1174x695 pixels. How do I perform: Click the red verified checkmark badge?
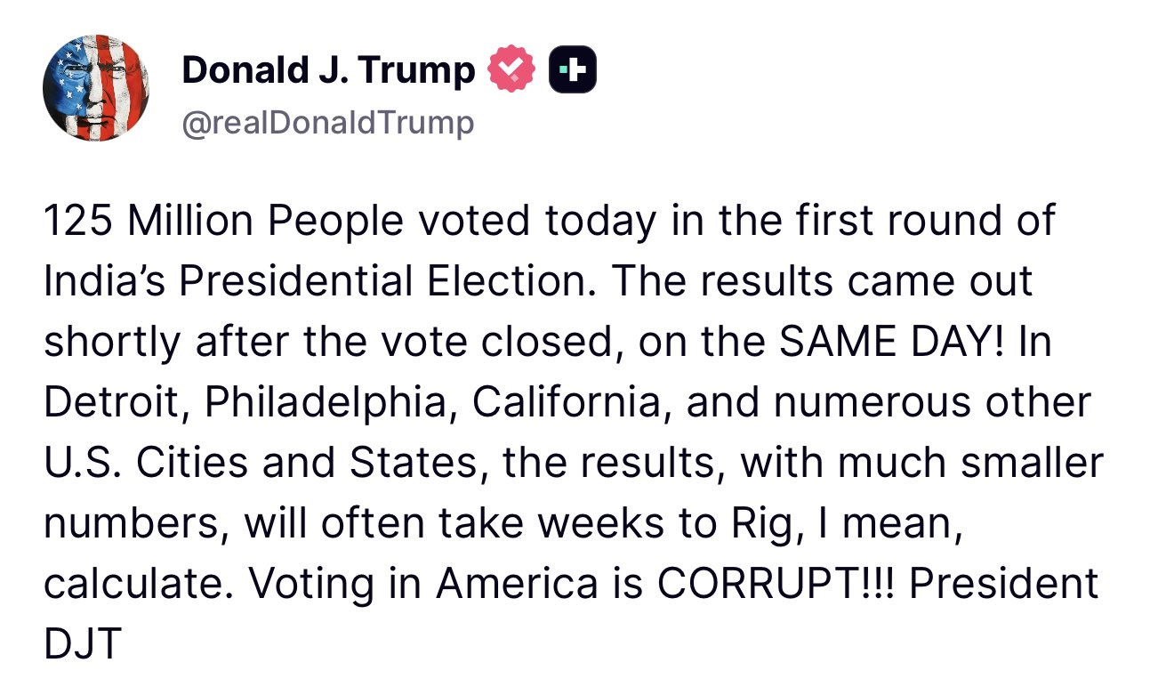511,70
